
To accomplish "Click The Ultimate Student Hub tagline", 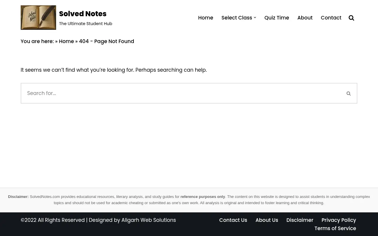I will click(x=86, y=24).
